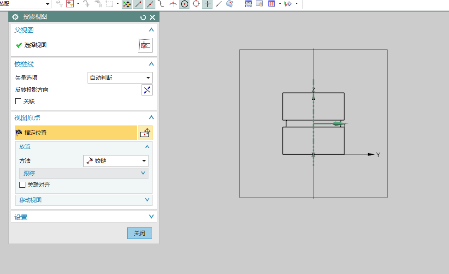Click the zoom window view icon

point(248,4)
